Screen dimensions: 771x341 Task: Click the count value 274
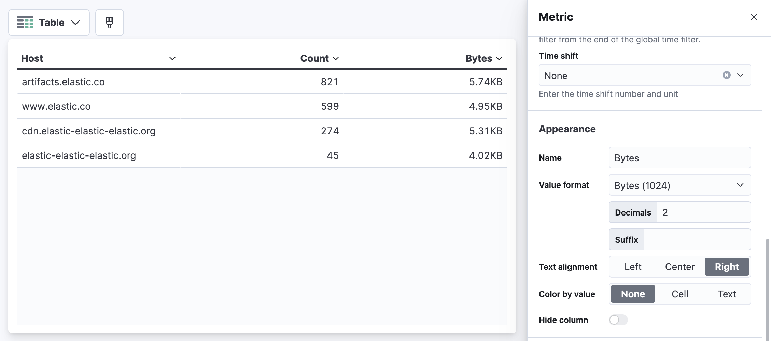330,131
